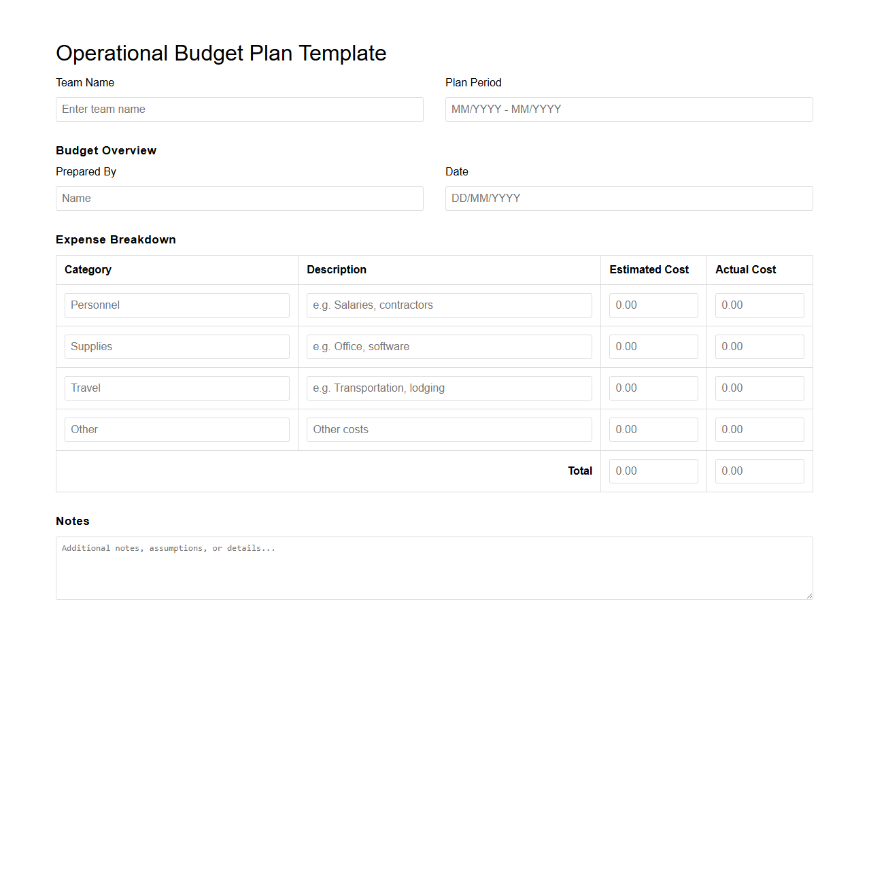Select the Personnel category field

click(x=177, y=305)
